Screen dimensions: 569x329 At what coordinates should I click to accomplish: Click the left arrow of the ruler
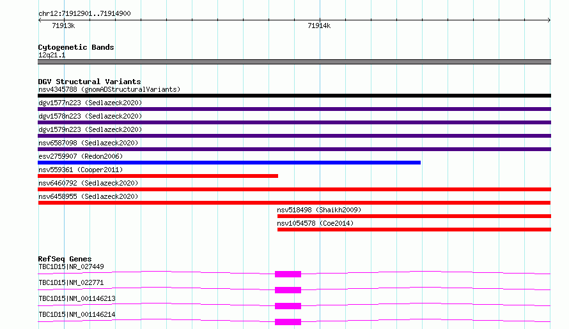point(40,20)
